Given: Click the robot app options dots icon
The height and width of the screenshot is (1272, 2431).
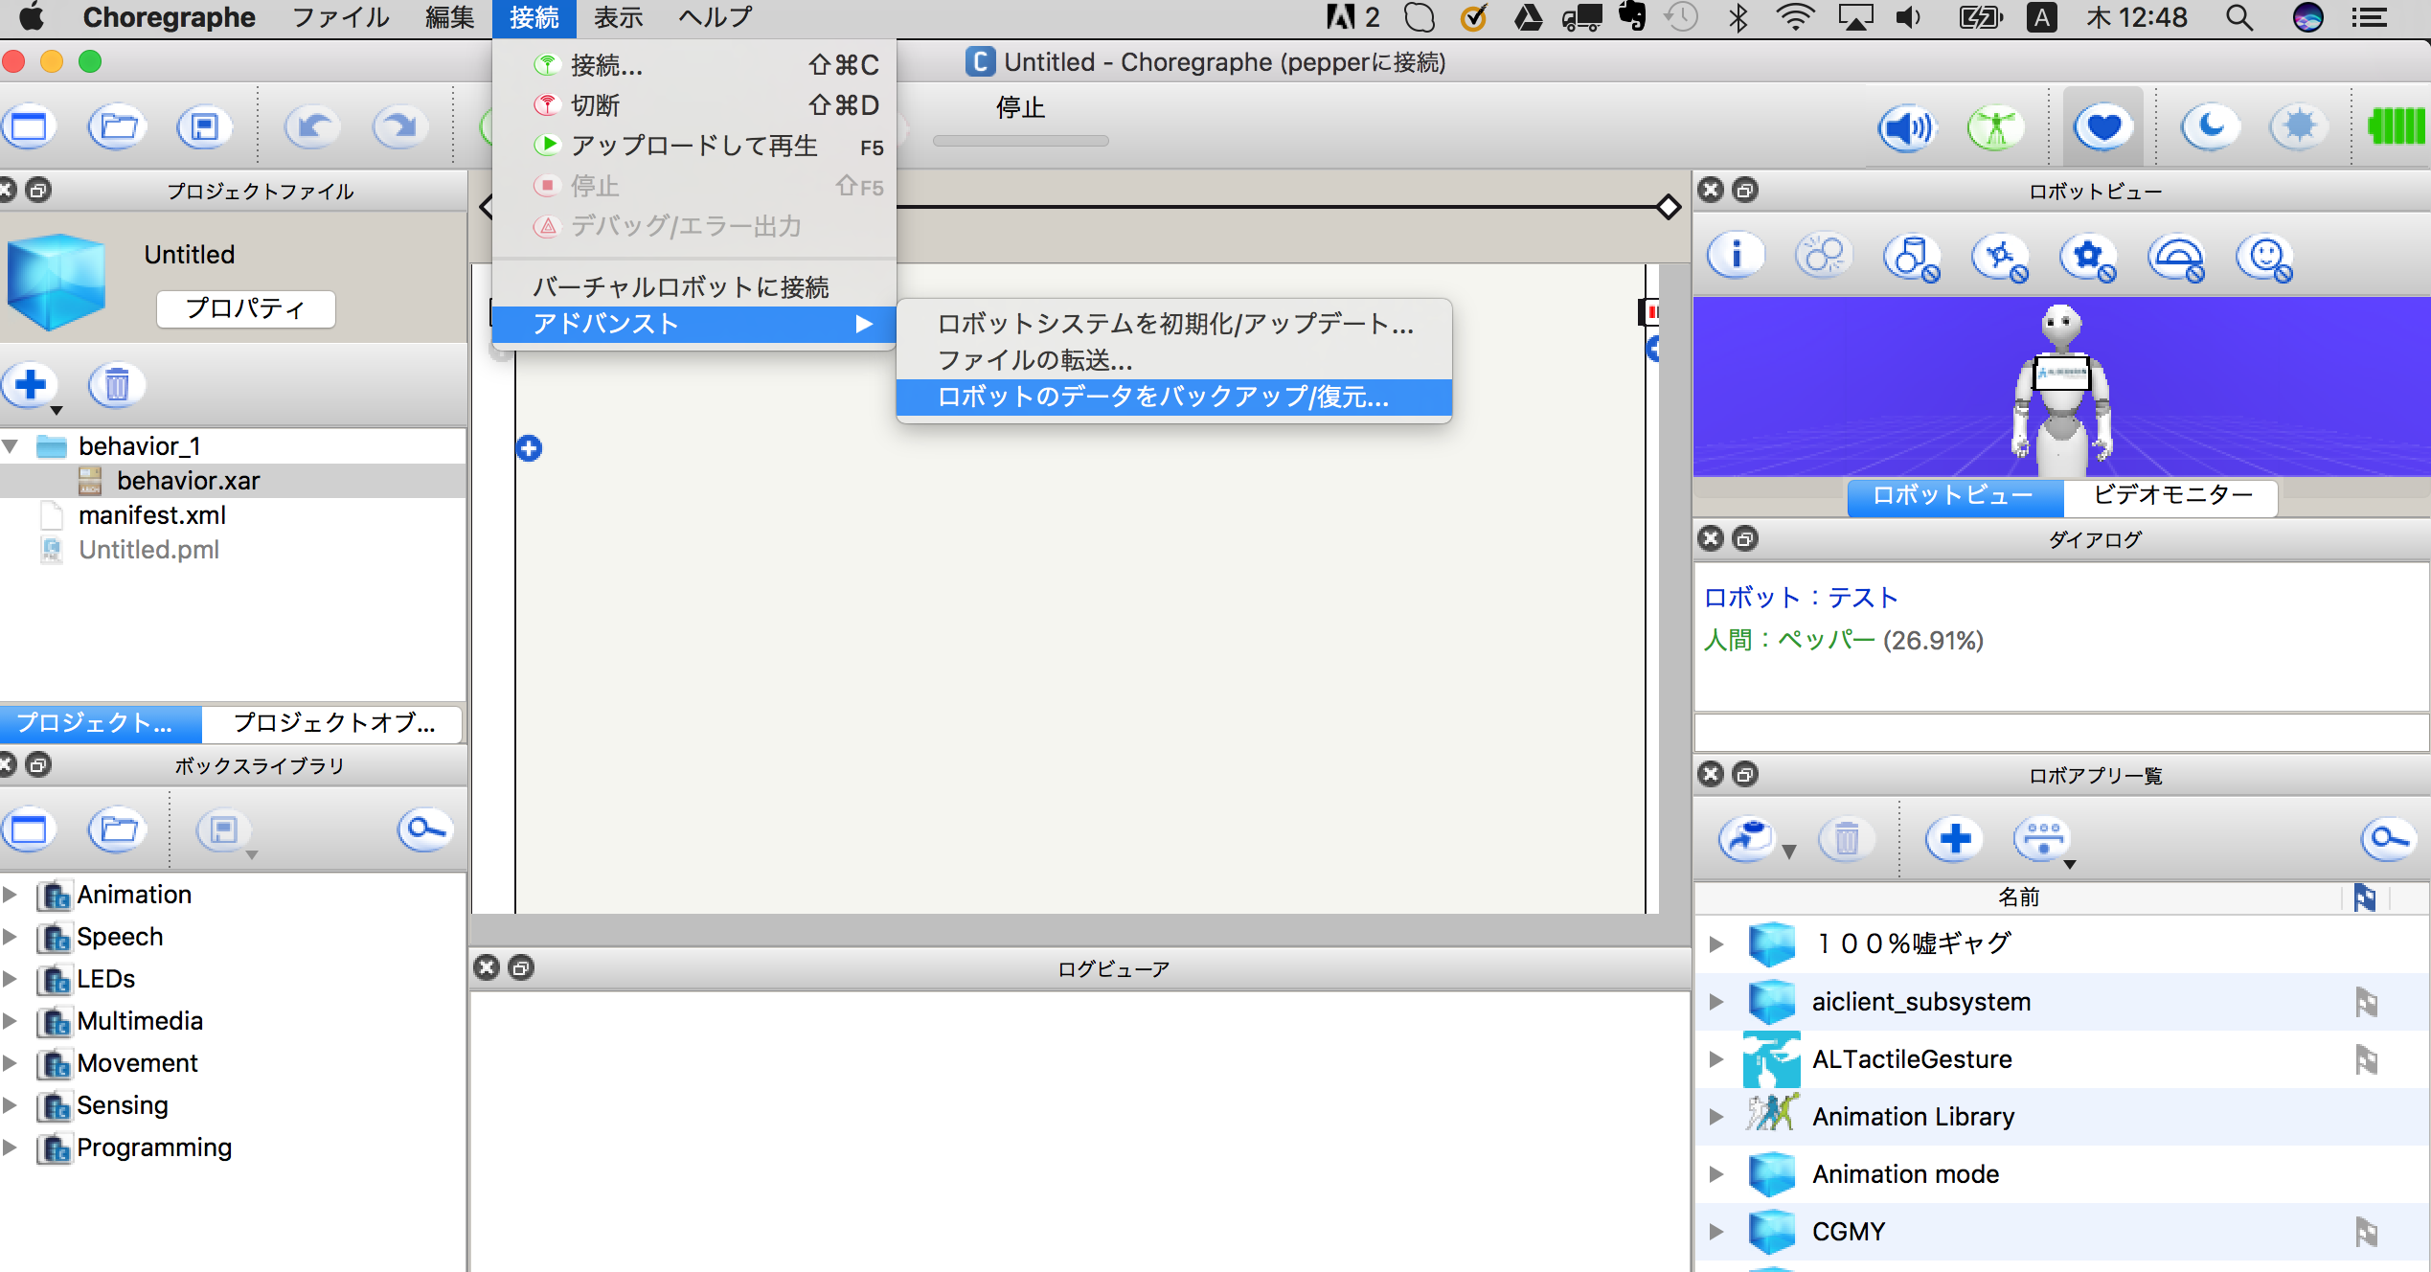Looking at the screenshot, I should coord(2043,839).
